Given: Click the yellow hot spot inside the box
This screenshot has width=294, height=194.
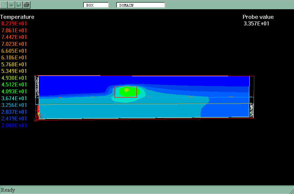Looking at the screenshot, I should (x=126, y=90).
